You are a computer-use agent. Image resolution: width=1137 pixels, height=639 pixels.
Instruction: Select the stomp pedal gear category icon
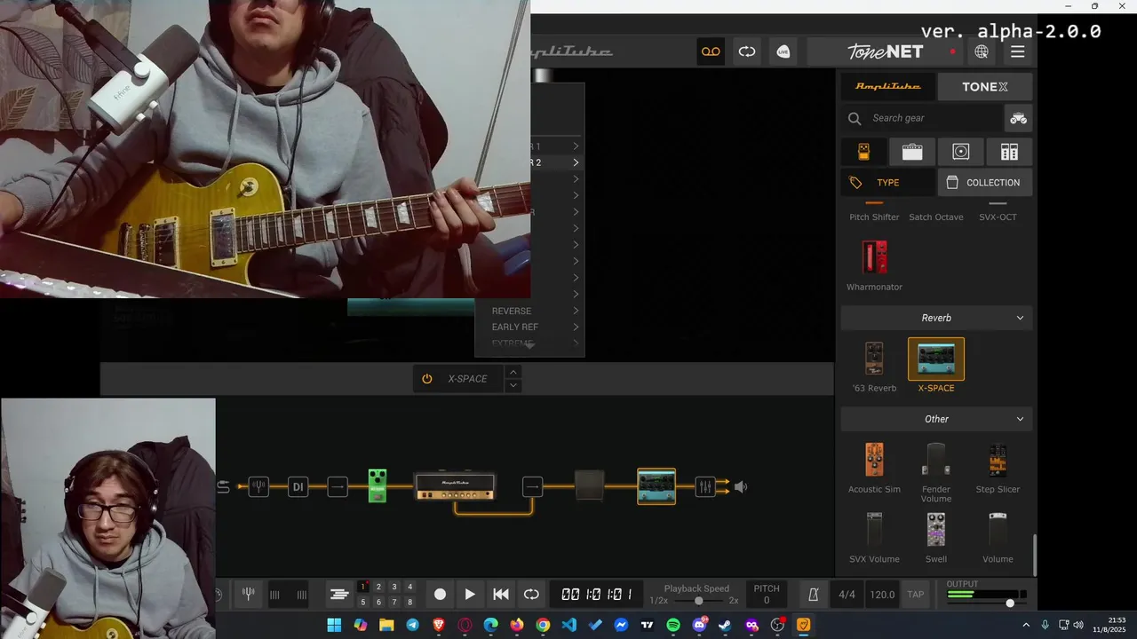click(x=863, y=152)
